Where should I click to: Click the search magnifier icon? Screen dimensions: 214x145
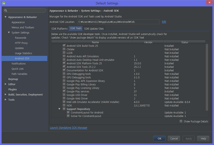[6, 11]
